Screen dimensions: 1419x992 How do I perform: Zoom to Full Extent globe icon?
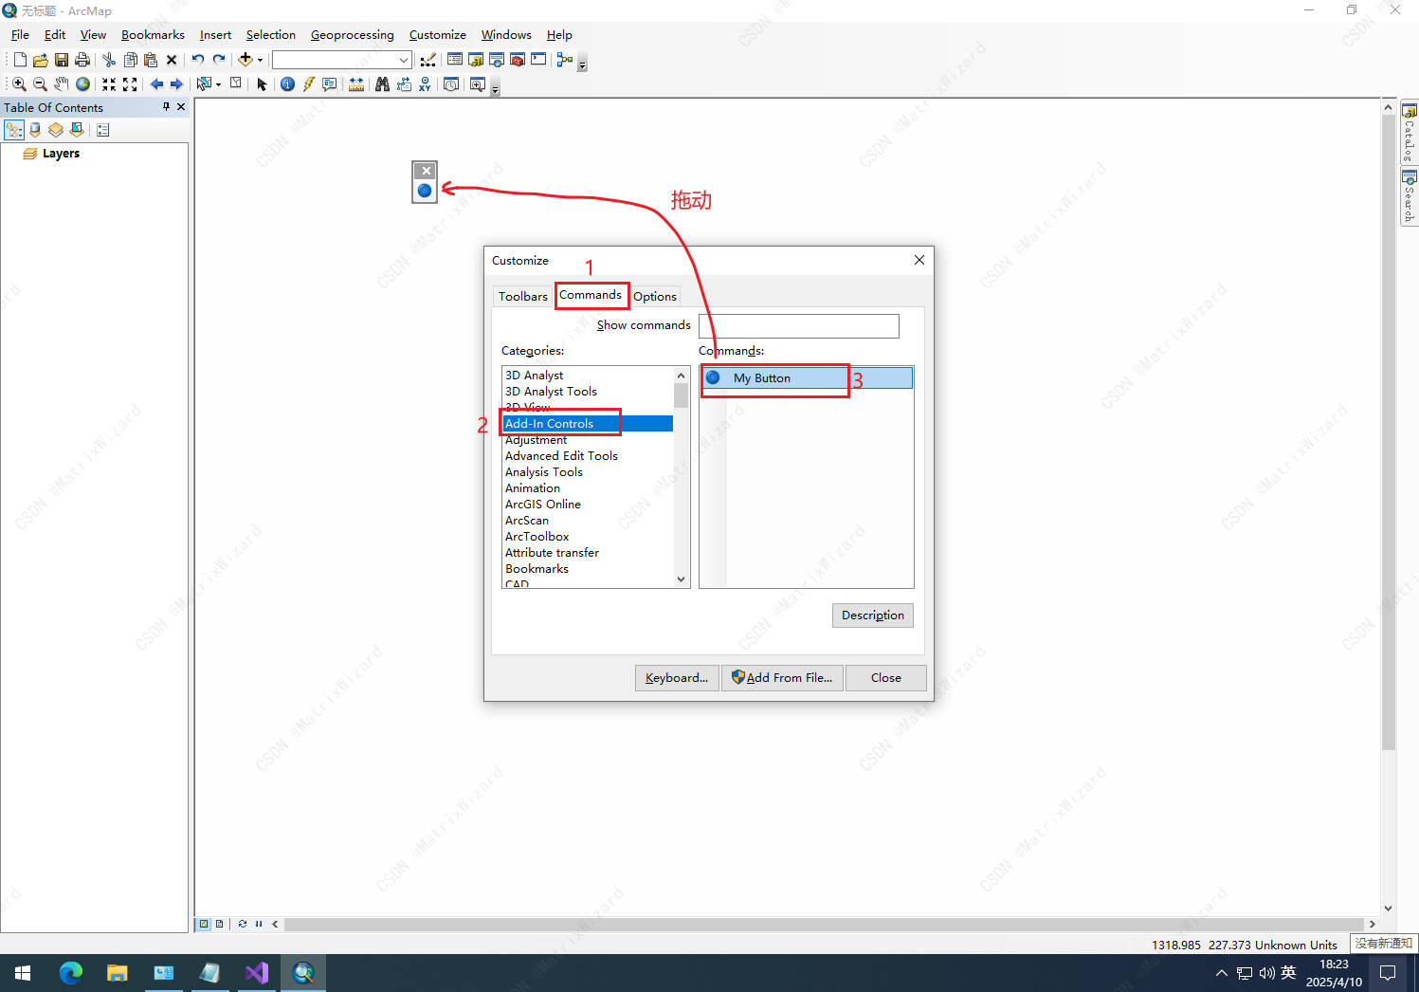(x=82, y=84)
